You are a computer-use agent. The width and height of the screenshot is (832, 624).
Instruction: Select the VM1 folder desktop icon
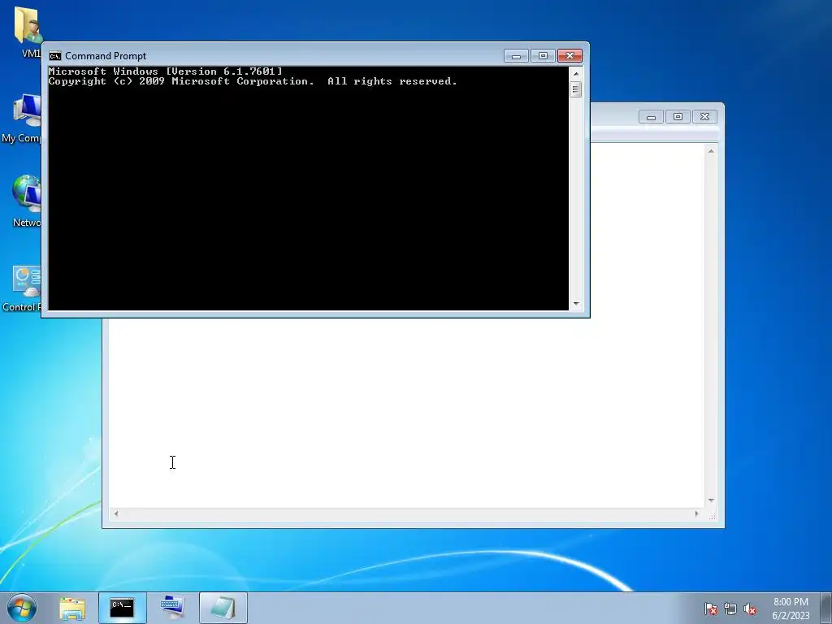tap(27, 32)
